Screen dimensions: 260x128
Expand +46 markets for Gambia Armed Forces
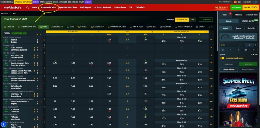[211, 102]
